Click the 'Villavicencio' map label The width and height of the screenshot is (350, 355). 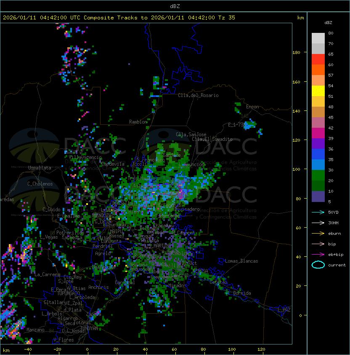(85, 157)
